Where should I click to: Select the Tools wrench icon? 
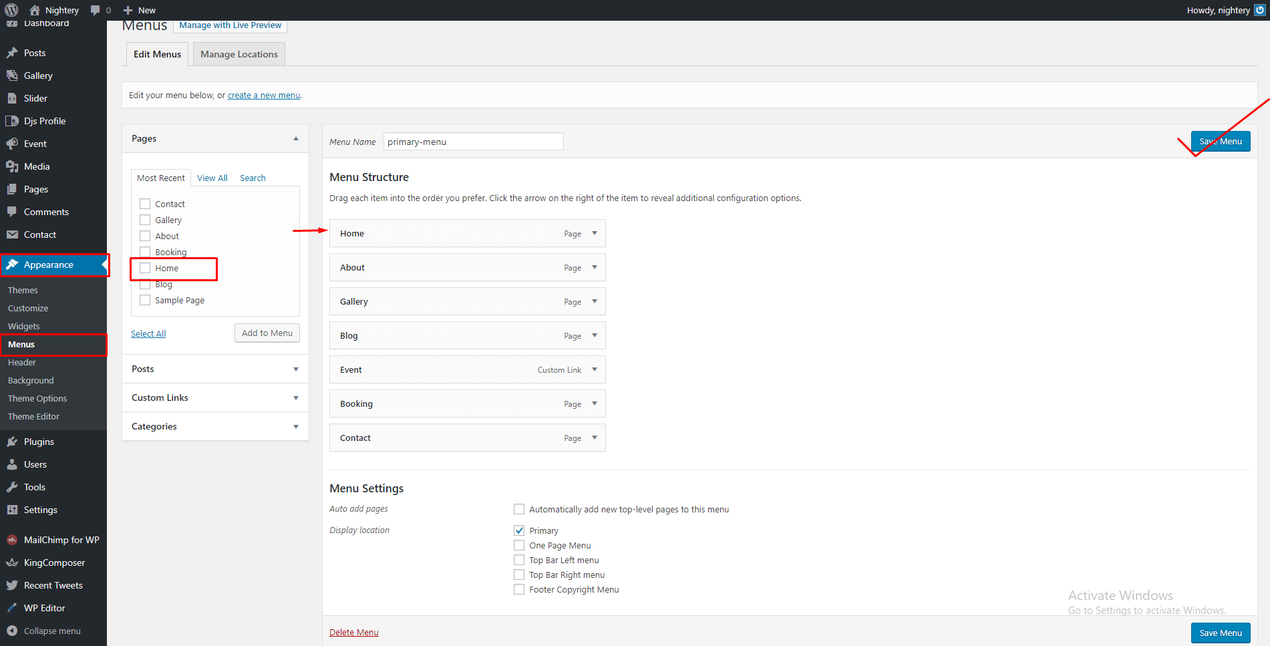coord(12,487)
